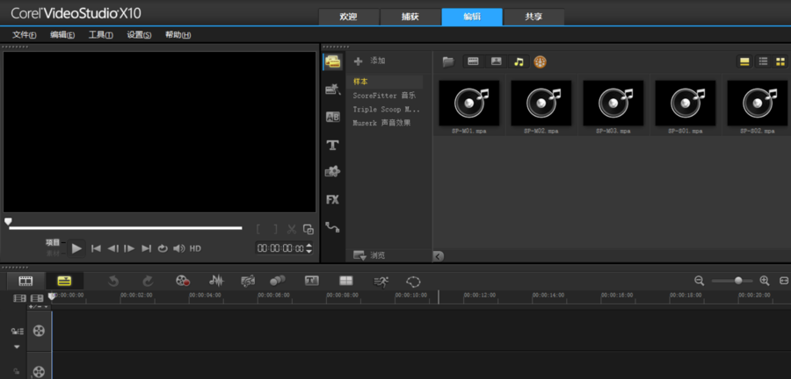Open the Sound Mixer tool
Viewport: 791px width, 379px height.
click(x=216, y=281)
